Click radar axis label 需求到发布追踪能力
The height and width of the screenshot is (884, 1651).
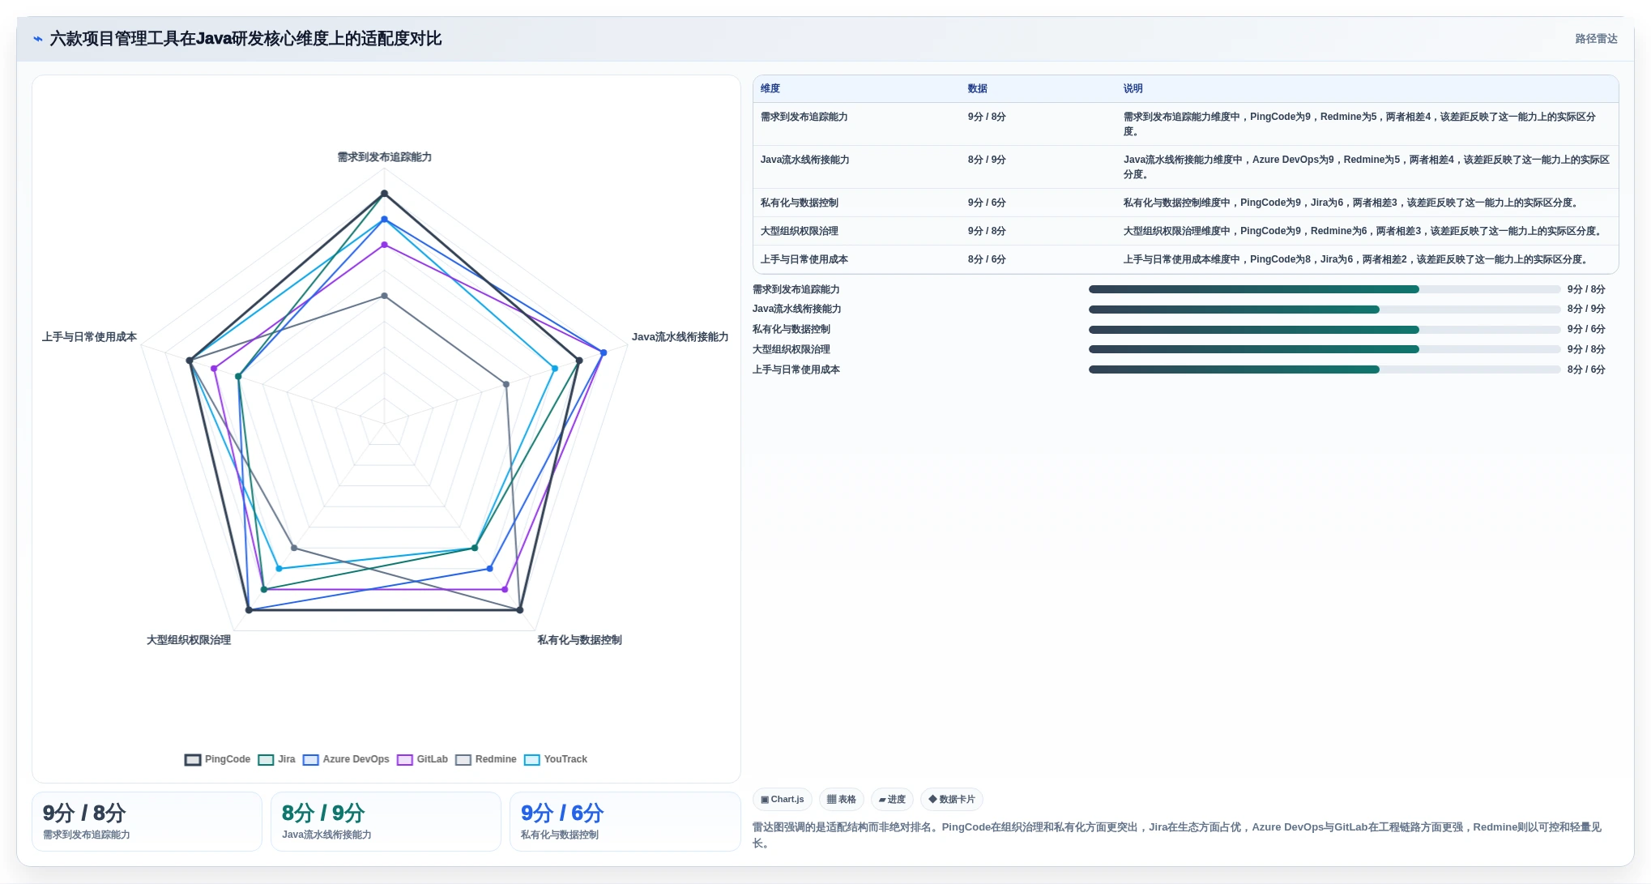click(385, 157)
